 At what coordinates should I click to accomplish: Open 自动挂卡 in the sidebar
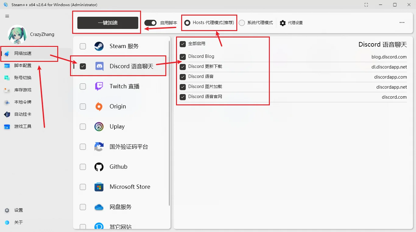36,114
